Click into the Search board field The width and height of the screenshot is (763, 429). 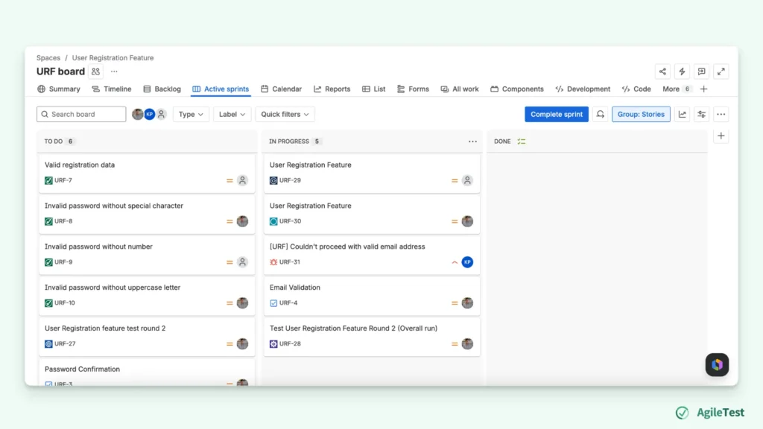click(81, 114)
